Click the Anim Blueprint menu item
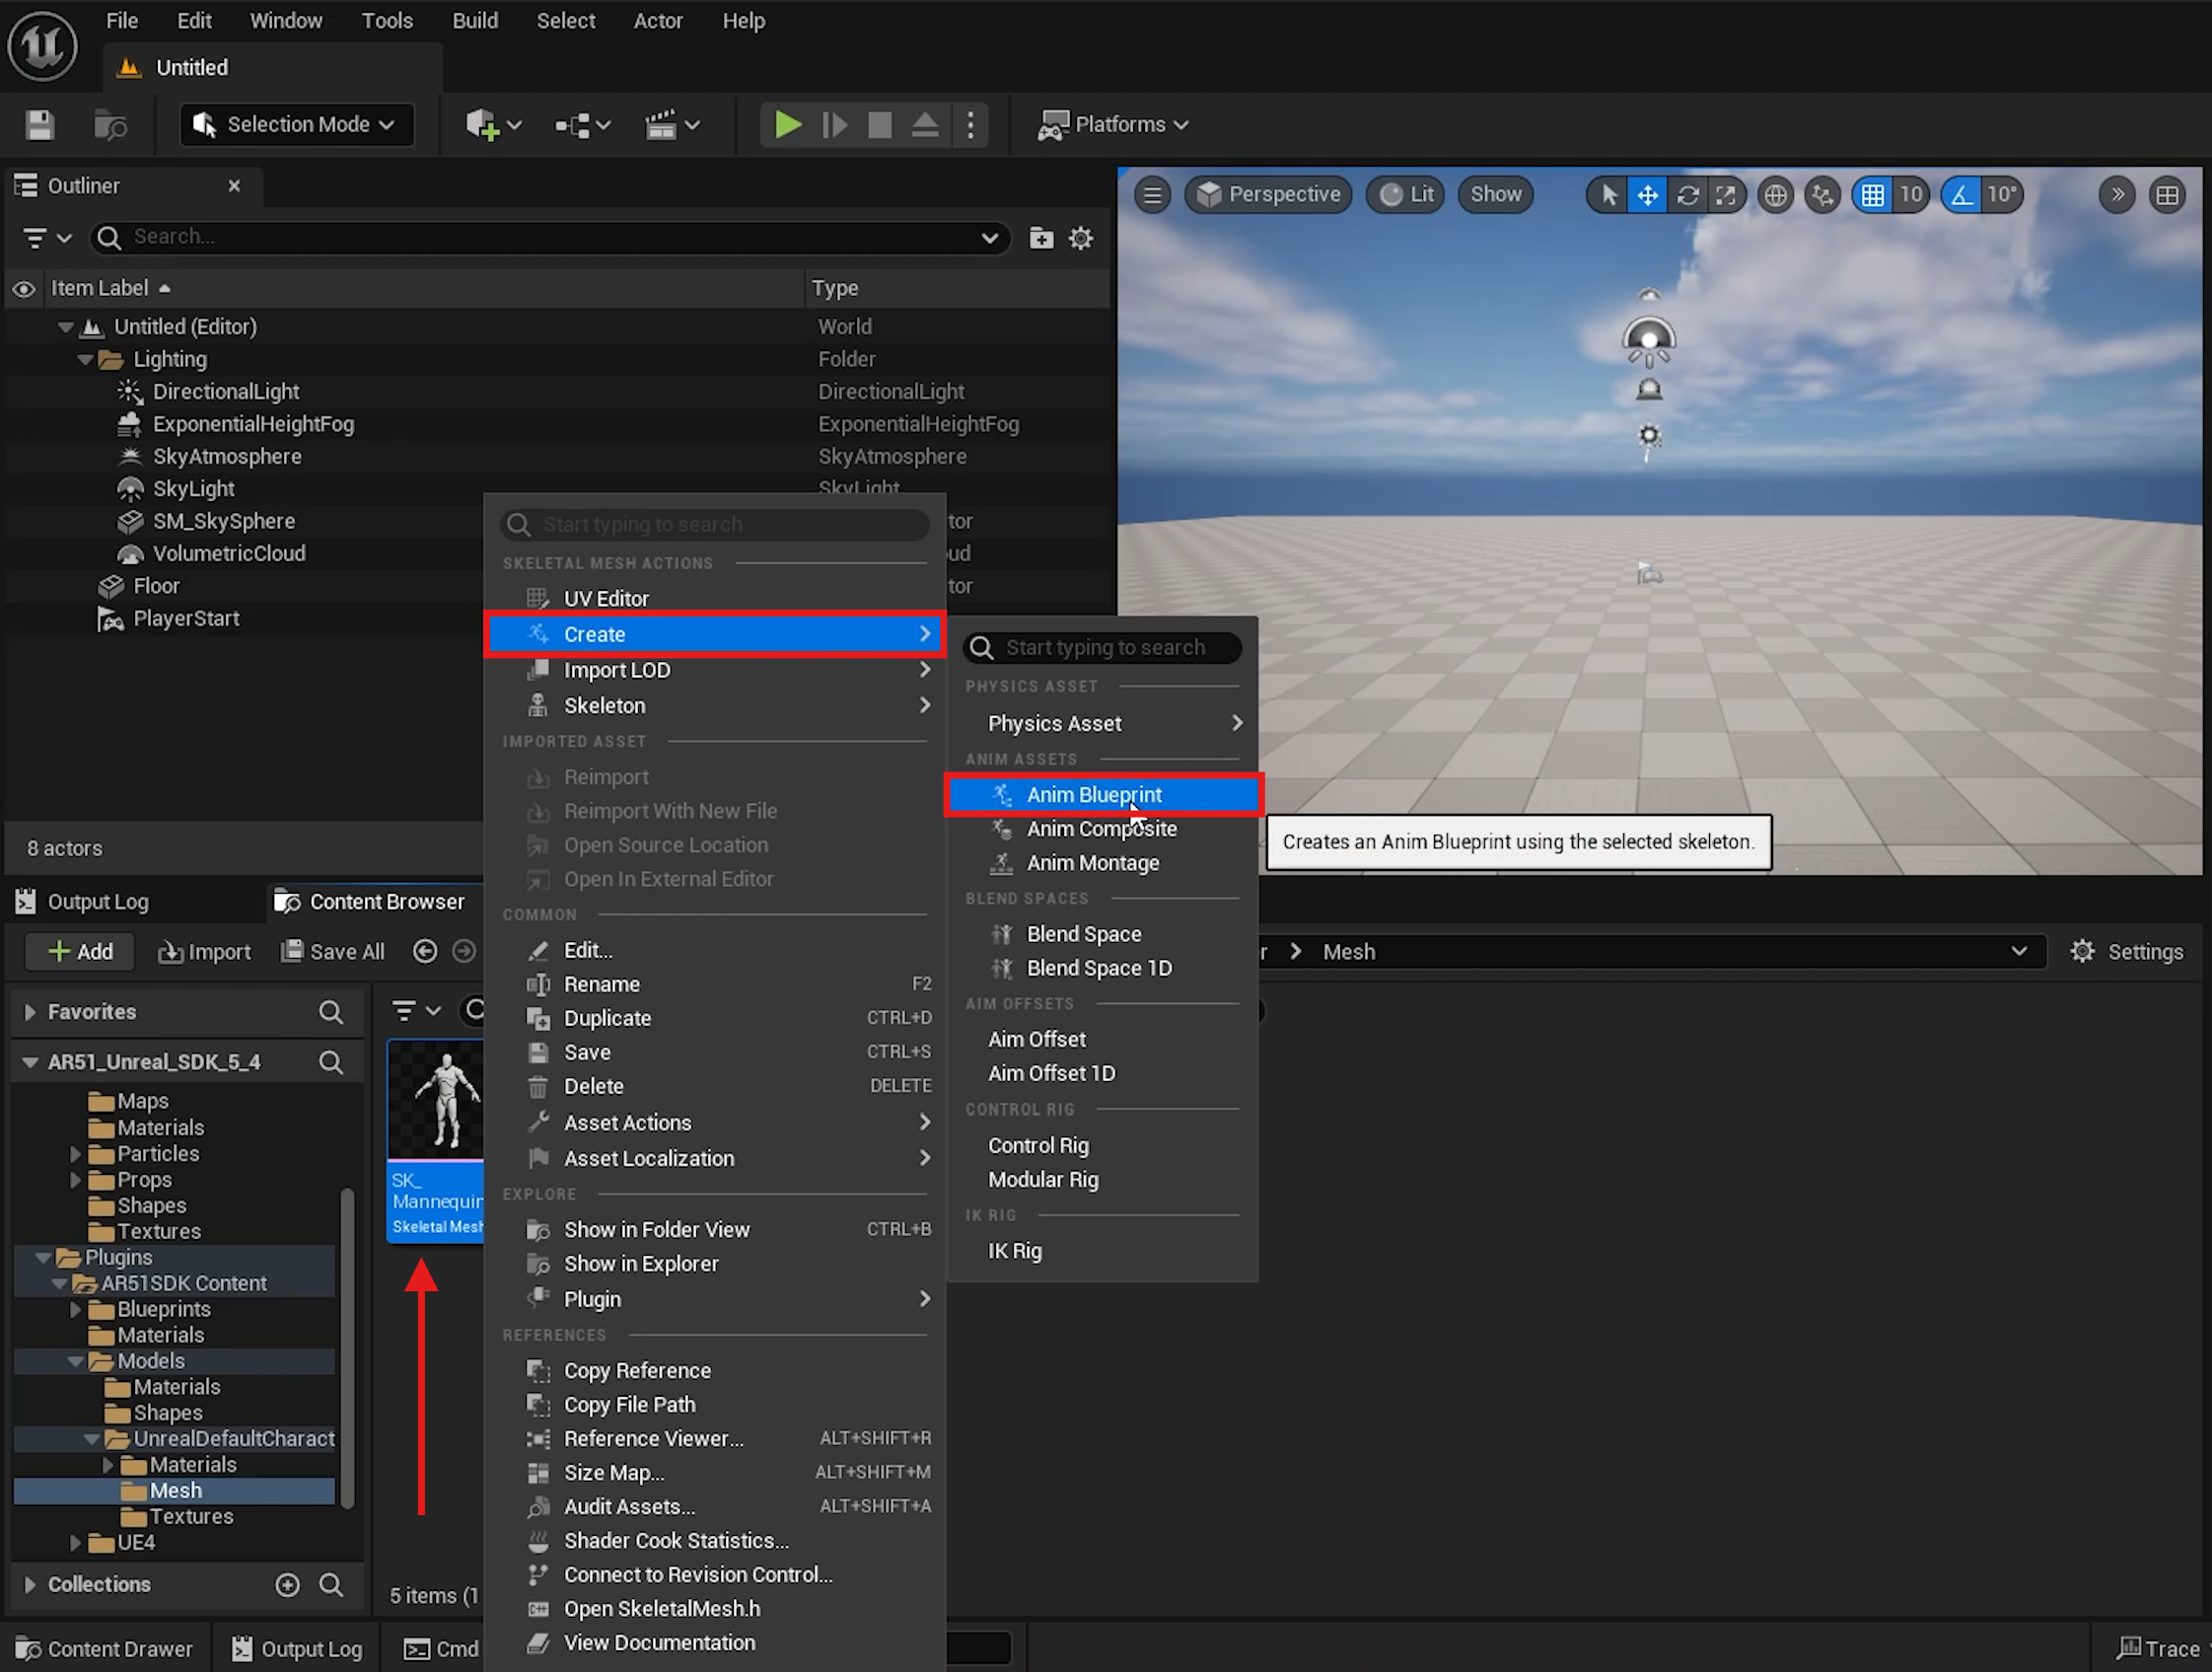 pyautogui.click(x=1094, y=794)
